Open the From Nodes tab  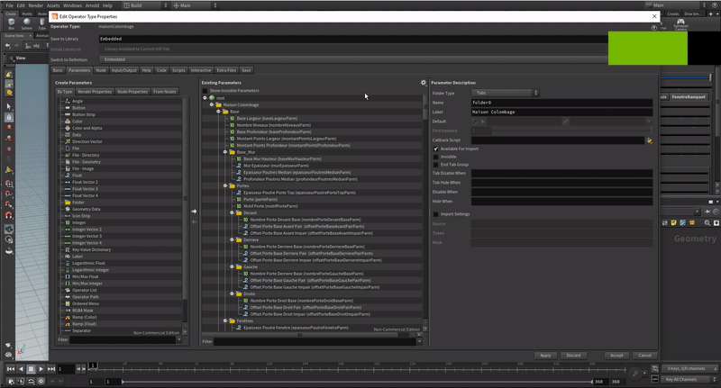click(x=165, y=92)
